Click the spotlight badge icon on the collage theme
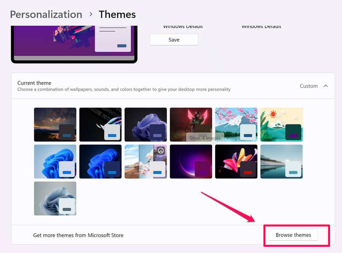The image size is (342, 253). 161,150
